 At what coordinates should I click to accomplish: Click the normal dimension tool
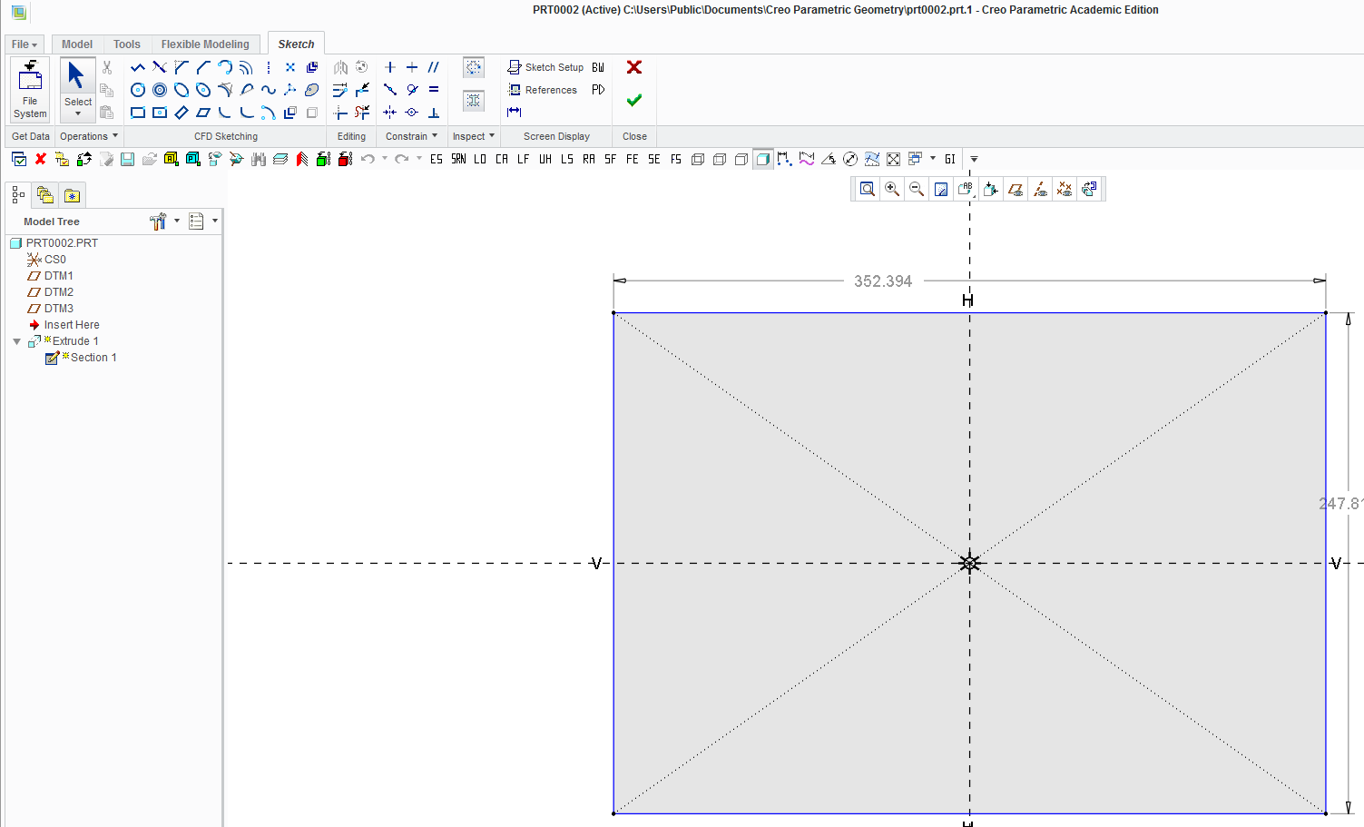(515, 112)
